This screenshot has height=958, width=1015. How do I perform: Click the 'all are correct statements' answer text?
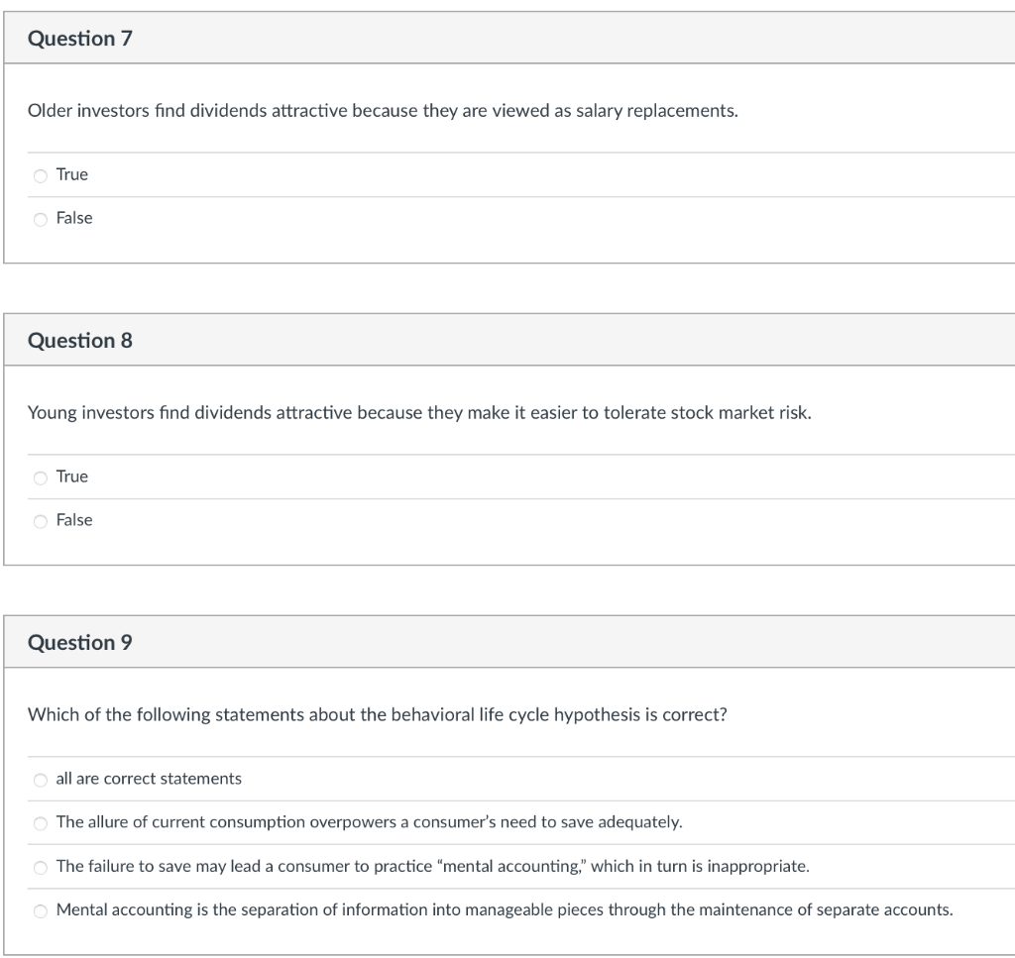coord(149,779)
